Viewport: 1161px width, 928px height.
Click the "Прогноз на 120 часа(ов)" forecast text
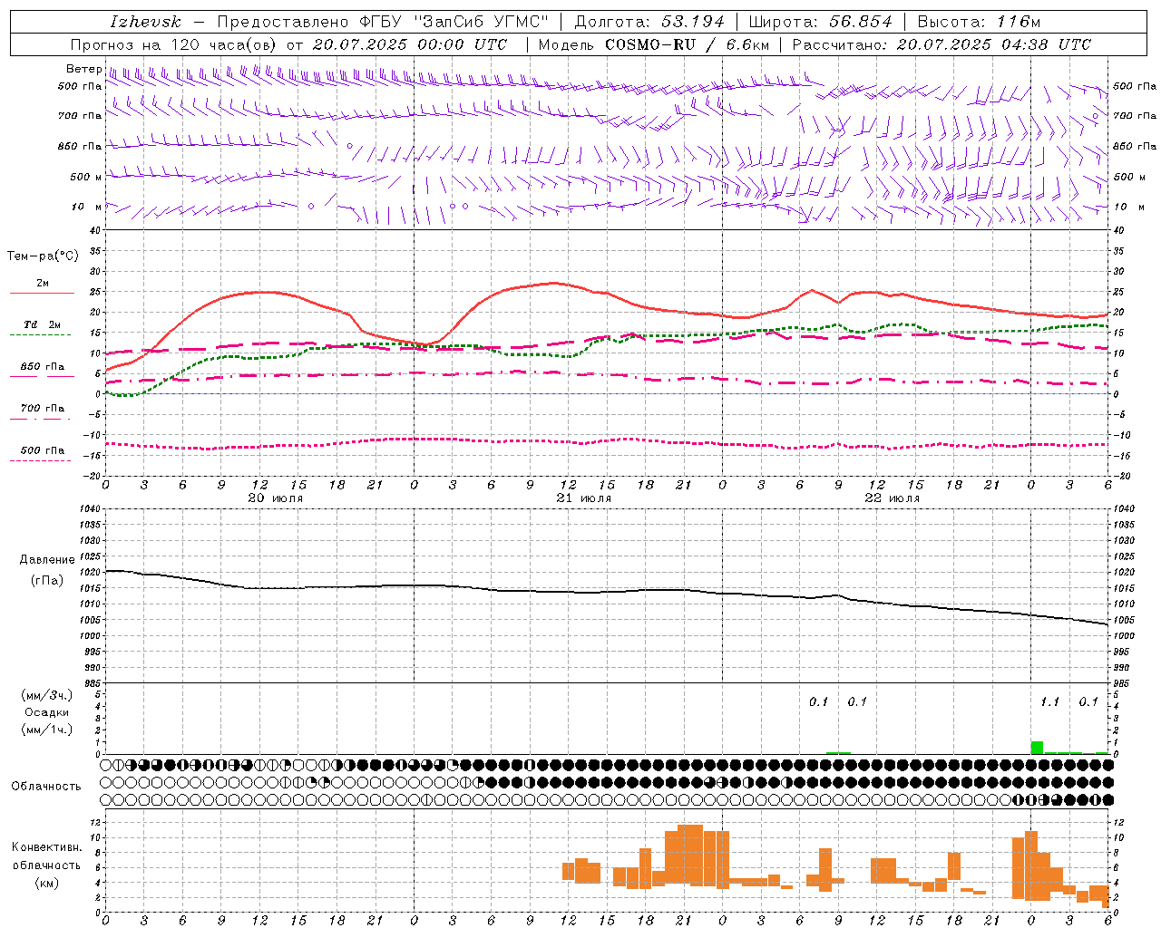[x=174, y=44]
